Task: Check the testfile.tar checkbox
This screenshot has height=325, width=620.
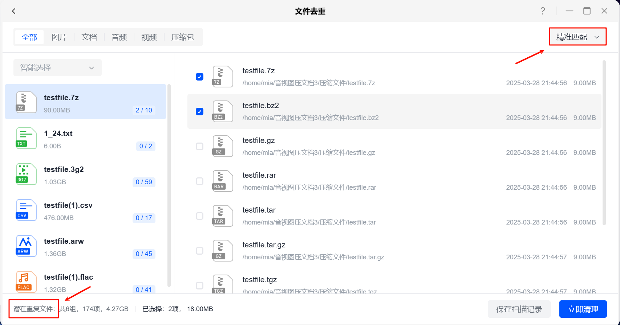Action: 199,216
